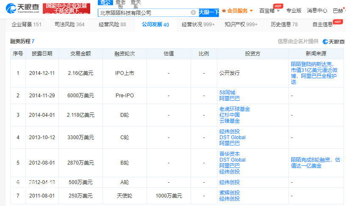The height and width of the screenshot is (206, 346).
Task: Clear the search box with the X icon
Action: (193, 13)
